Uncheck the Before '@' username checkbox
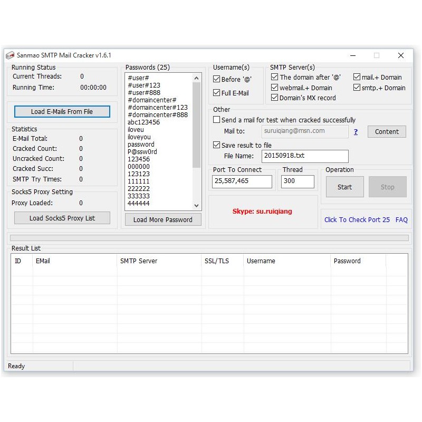Image resolution: width=422 pixels, height=422 pixels. pos(216,79)
